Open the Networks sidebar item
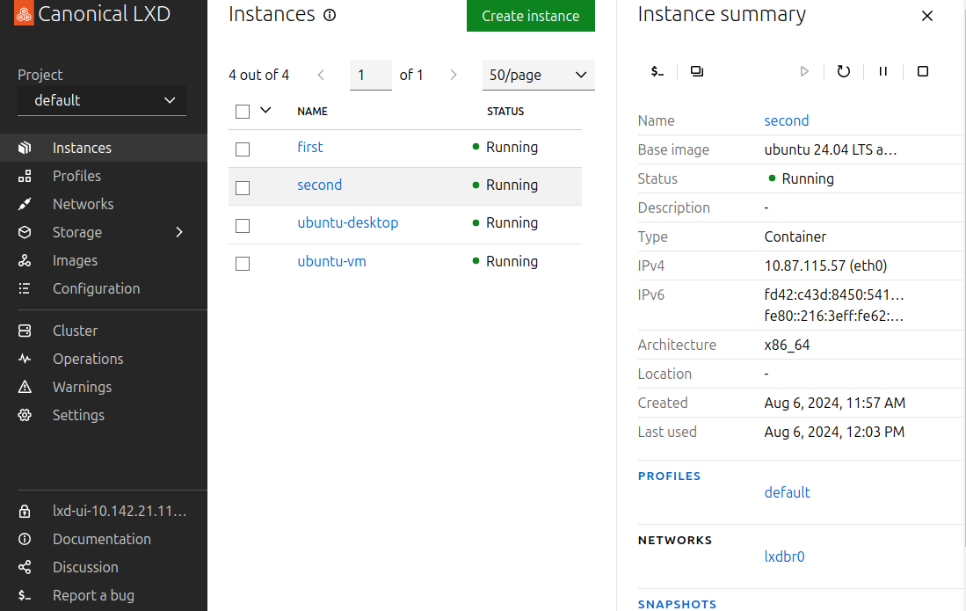The image size is (966, 611). [x=83, y=204]
